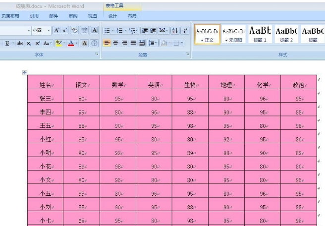This screenshot has width=325, height=226.
Task: Click the Multilevel List button
Action: 133,31
